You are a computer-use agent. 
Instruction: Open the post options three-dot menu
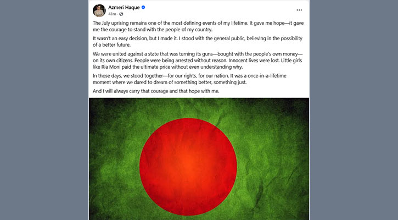click(299, 10)
